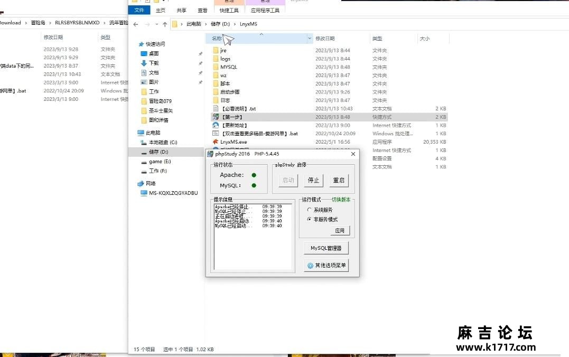Click the MS-KQXLZQGYADBU computer icon
Screen dimensions: 569x357
click(144, 193)
